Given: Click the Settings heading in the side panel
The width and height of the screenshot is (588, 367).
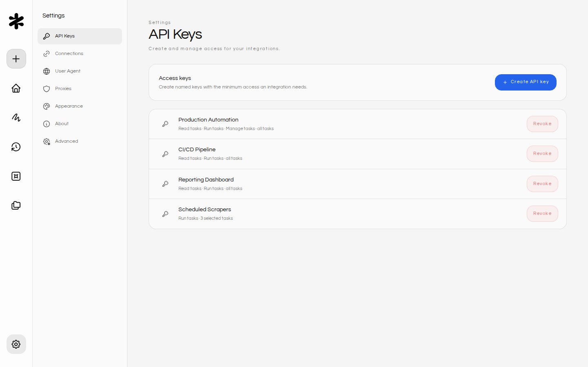Looking at the screenshot, I should pyautogui.click(x=53, y=15).
